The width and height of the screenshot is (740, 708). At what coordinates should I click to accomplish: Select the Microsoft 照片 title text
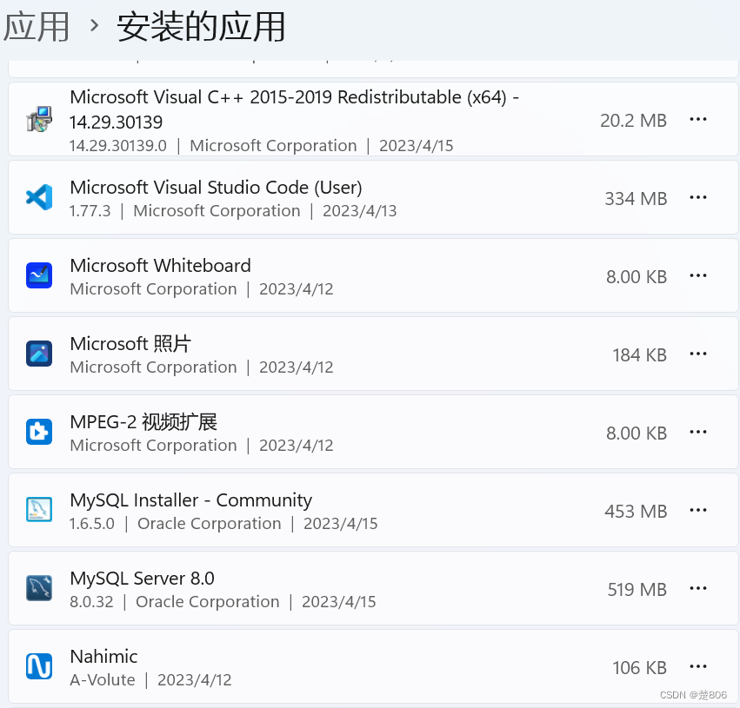(x=130, y=344)
